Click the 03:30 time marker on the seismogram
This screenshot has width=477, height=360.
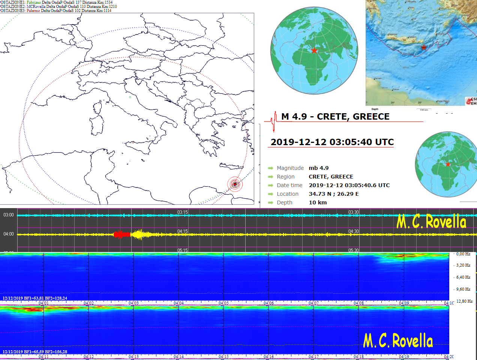pyautogui.click(x=354, y=212)
